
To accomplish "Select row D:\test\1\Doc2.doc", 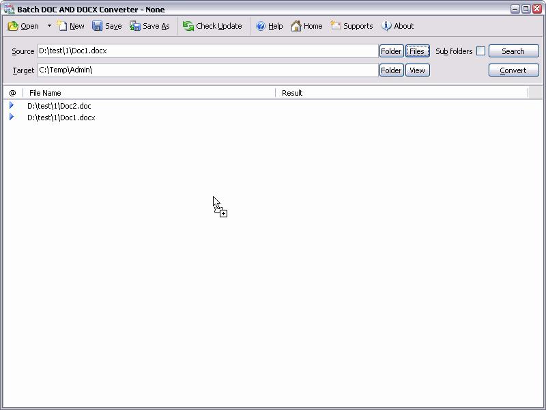I will 59,106.
